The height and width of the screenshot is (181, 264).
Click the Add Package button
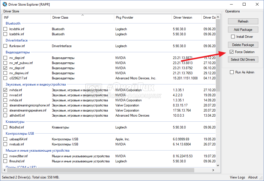coord(243,30)
